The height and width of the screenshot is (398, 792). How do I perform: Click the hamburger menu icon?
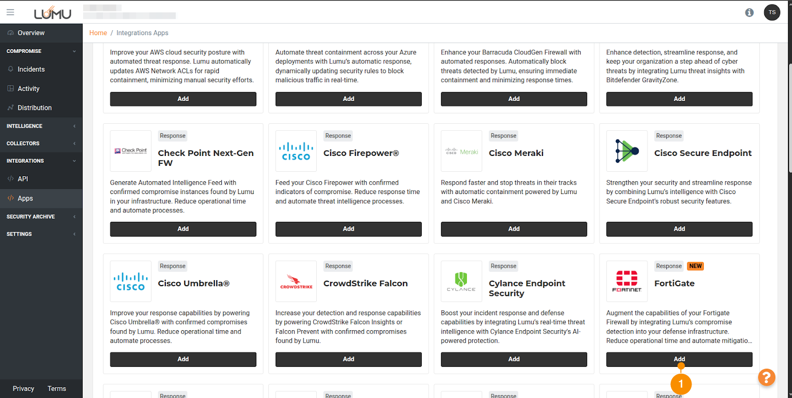click(10, 12)
